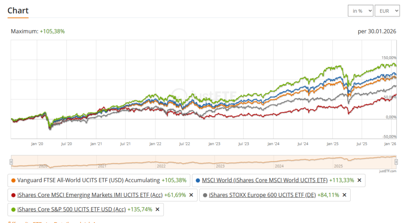Click the left handle of the range navigator
404x223 pixels.
(11, 162)
